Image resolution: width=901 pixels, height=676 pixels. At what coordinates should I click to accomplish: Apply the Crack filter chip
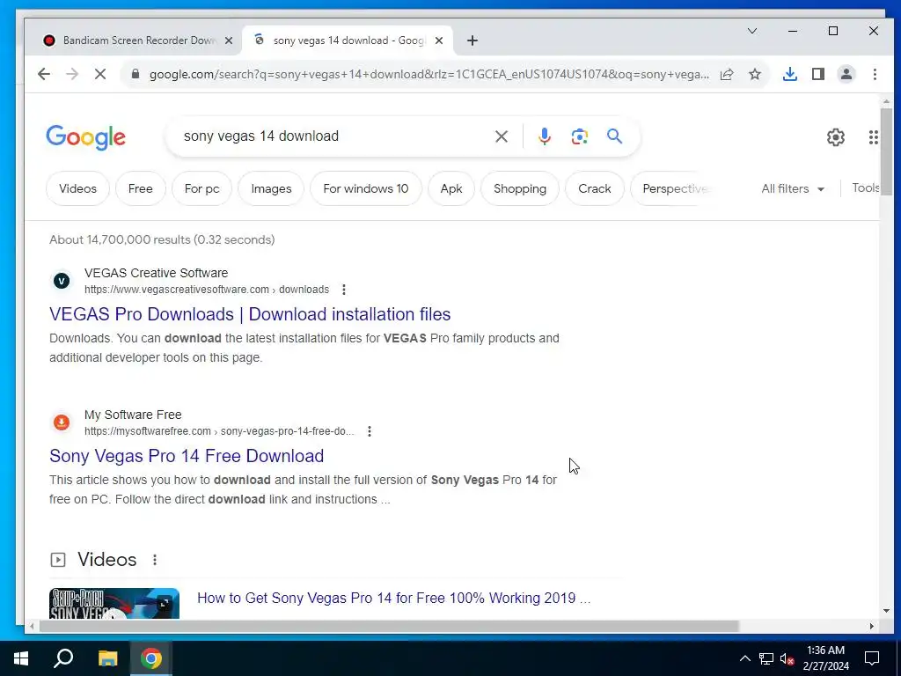tap(595, 188)
